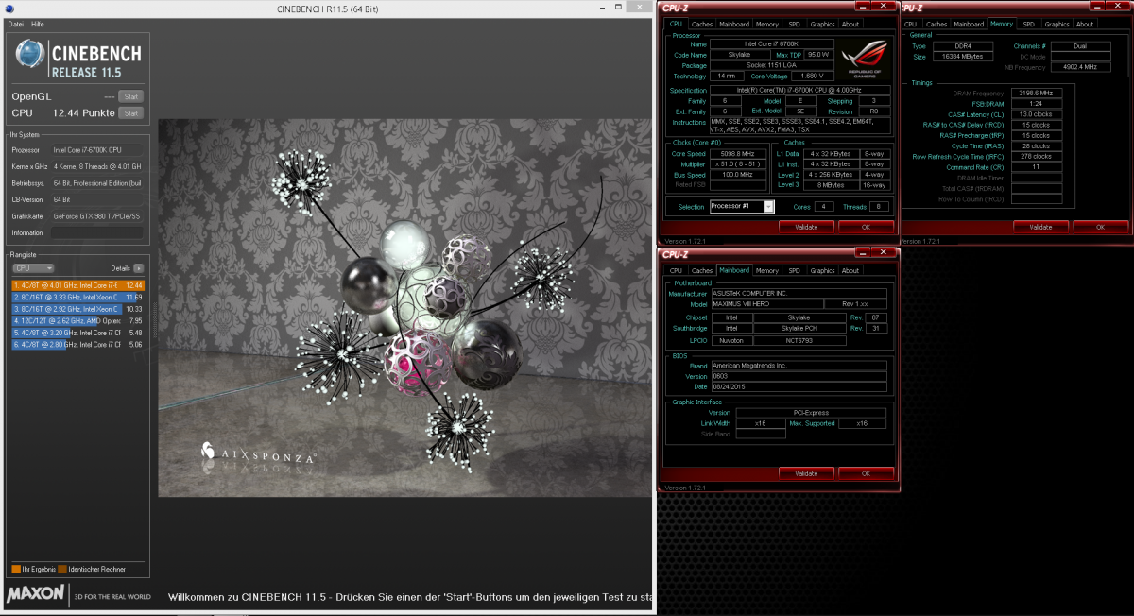
Task: Switch to Graphics tab in CPU-Z Memory window
Action: pyautogui.click(x=1057, y=24)
